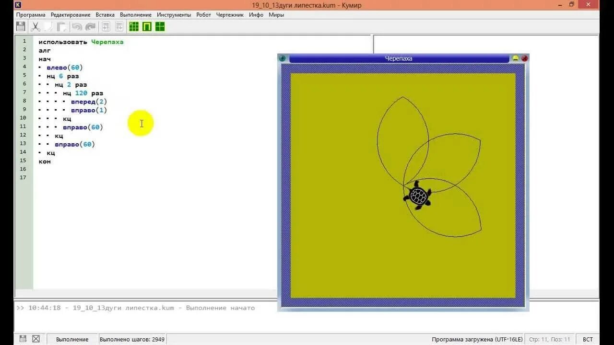Restore the main Kumir window size
This screenshot has height=345, width=614.
click(572, 5)
